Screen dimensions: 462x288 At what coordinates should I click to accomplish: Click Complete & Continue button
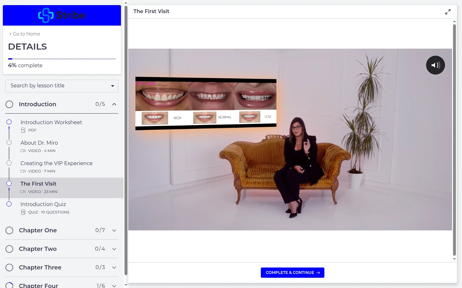click(293, 273)
